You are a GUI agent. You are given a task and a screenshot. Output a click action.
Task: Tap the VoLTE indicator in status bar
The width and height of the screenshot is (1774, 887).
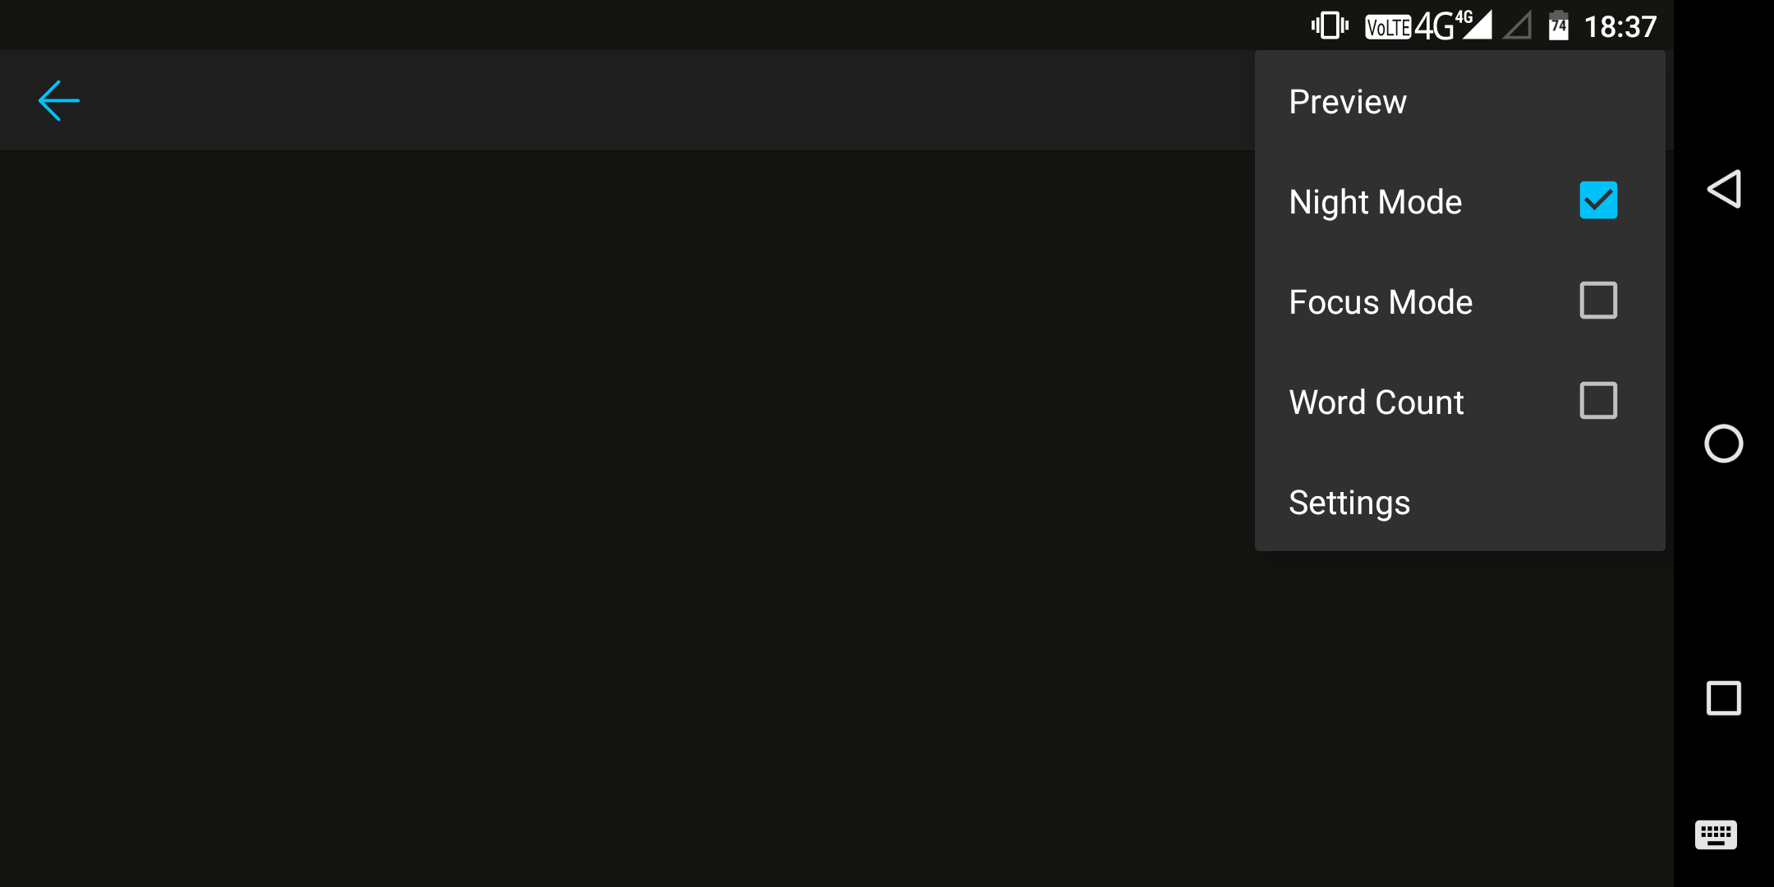pos(1387,28)
